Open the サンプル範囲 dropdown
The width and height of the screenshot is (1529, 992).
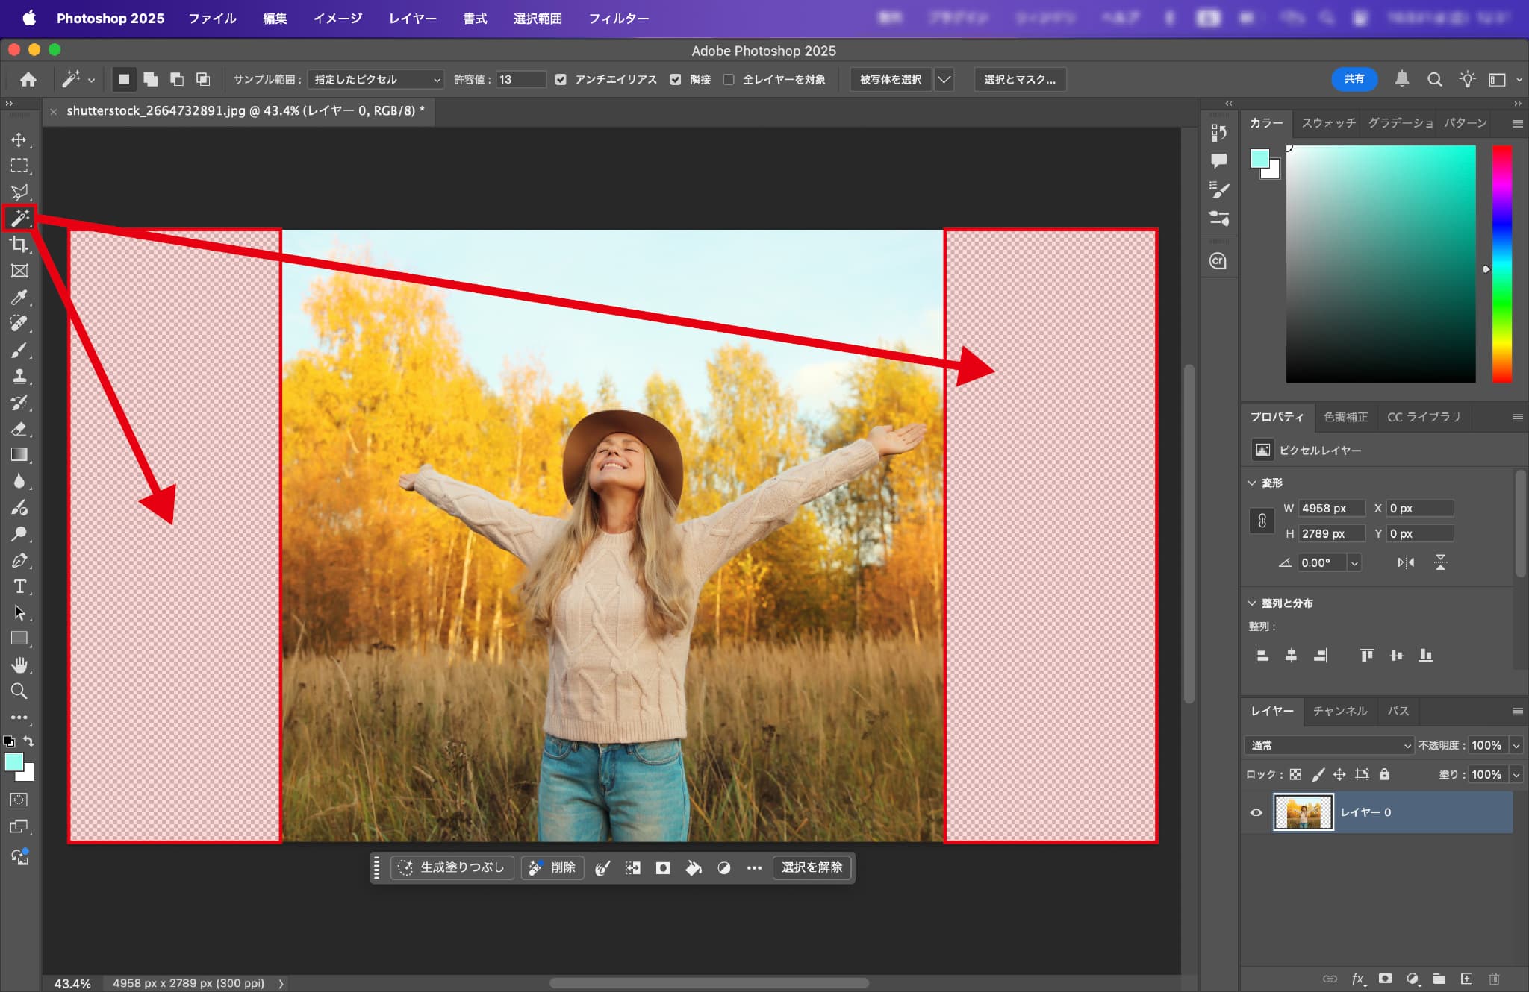pyautogui.click(x=376, y=79)
